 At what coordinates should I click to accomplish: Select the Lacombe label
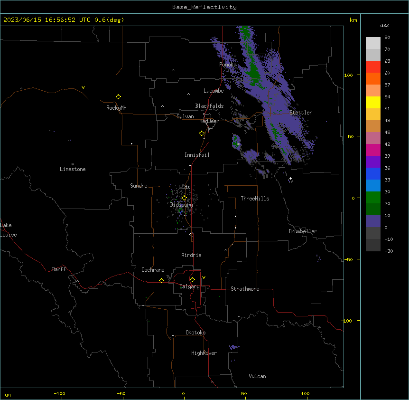(x=214, y=91)
